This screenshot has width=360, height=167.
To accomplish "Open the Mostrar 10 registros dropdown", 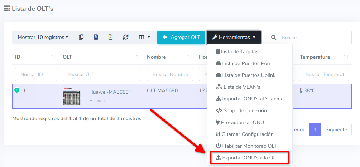I will pyautogui.click(x=43, y=37).
